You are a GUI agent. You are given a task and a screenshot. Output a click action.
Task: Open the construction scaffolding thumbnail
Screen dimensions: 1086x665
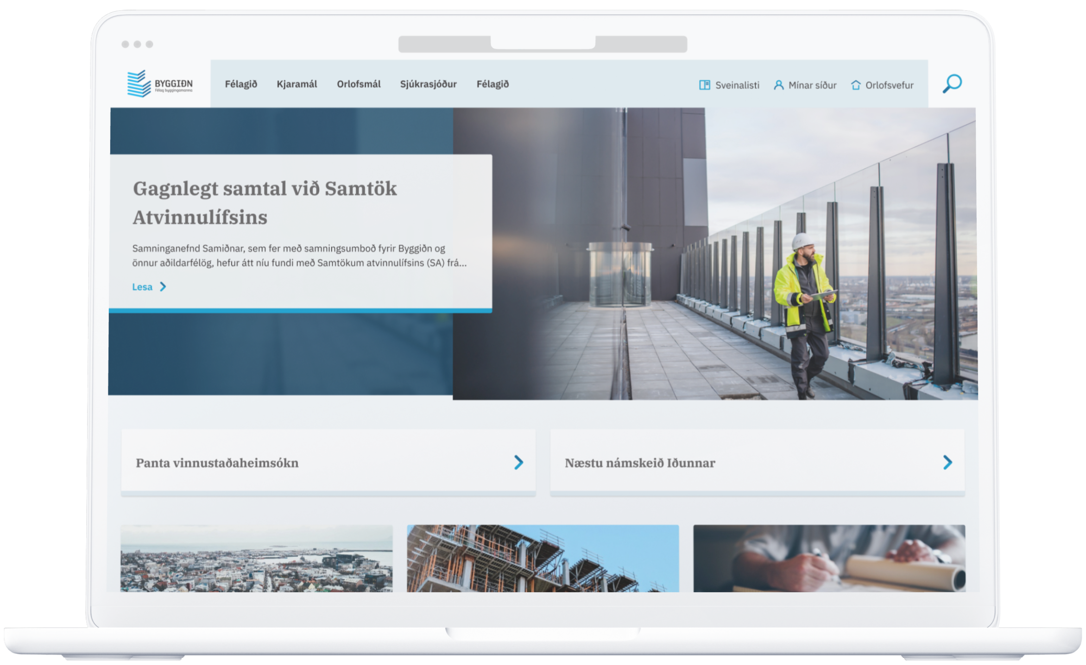[543, 558]
